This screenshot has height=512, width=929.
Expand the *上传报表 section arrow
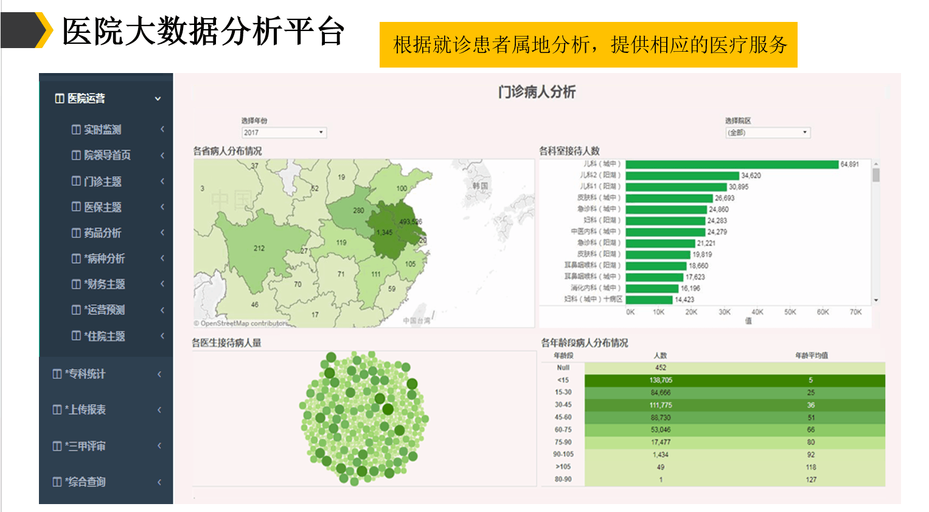coord(159,410)
